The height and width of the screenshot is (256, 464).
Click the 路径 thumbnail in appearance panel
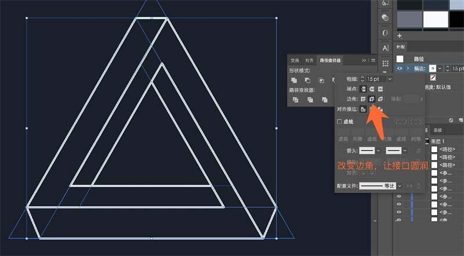click(x=400, y=59)
